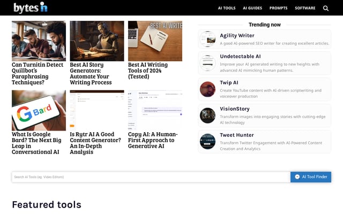The width and height of the screenshot is (343, 214).
Task: Open 'Best AI Story Generators' article title
Action: tap(91, 74)
